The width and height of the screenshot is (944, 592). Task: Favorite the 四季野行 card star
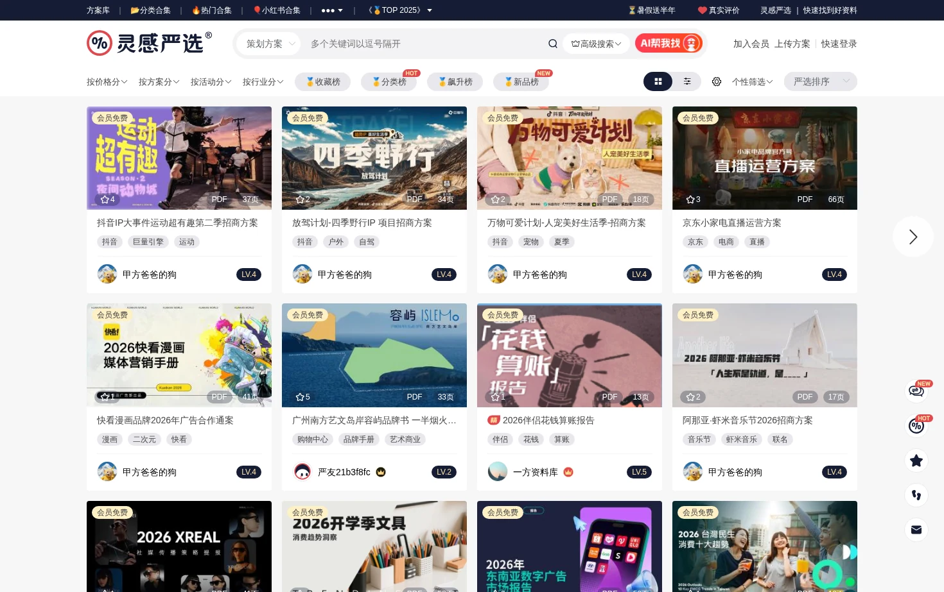tap(299, 199)
